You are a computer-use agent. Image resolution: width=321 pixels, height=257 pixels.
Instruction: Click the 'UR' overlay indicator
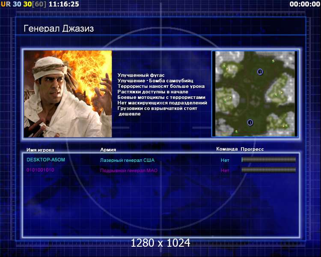point(6,4)
